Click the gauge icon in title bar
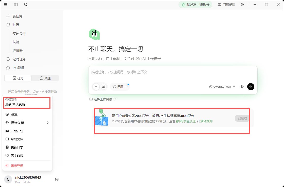The height and width of the screenshot is (187, 284). pos(242,5)
